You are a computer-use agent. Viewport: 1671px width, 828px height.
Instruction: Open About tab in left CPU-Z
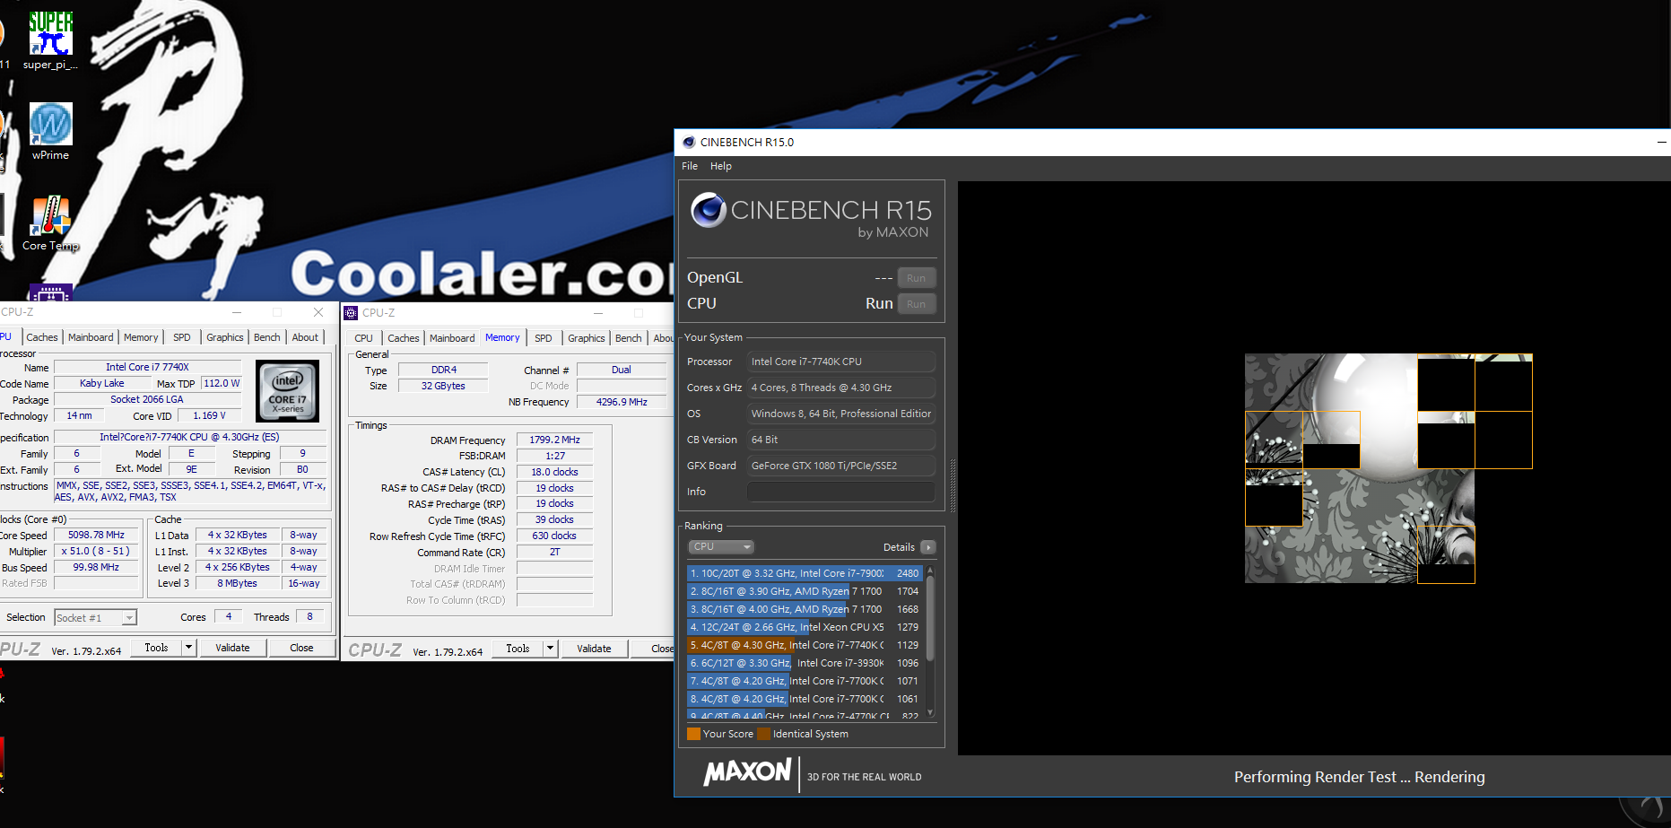[x=305, y=337]
